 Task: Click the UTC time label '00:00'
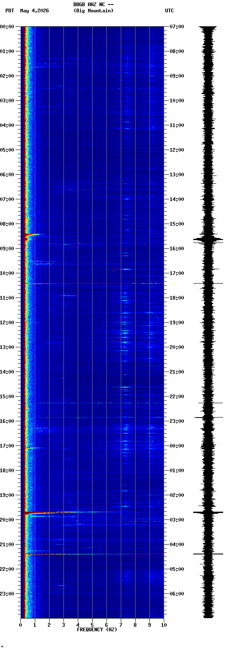point(177,446)
